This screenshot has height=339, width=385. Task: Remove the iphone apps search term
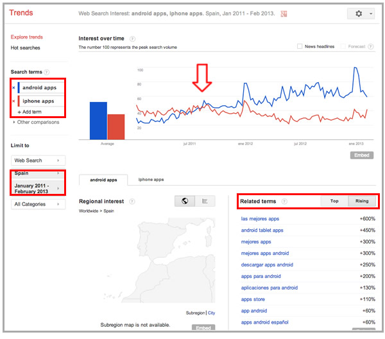(13, 101)
